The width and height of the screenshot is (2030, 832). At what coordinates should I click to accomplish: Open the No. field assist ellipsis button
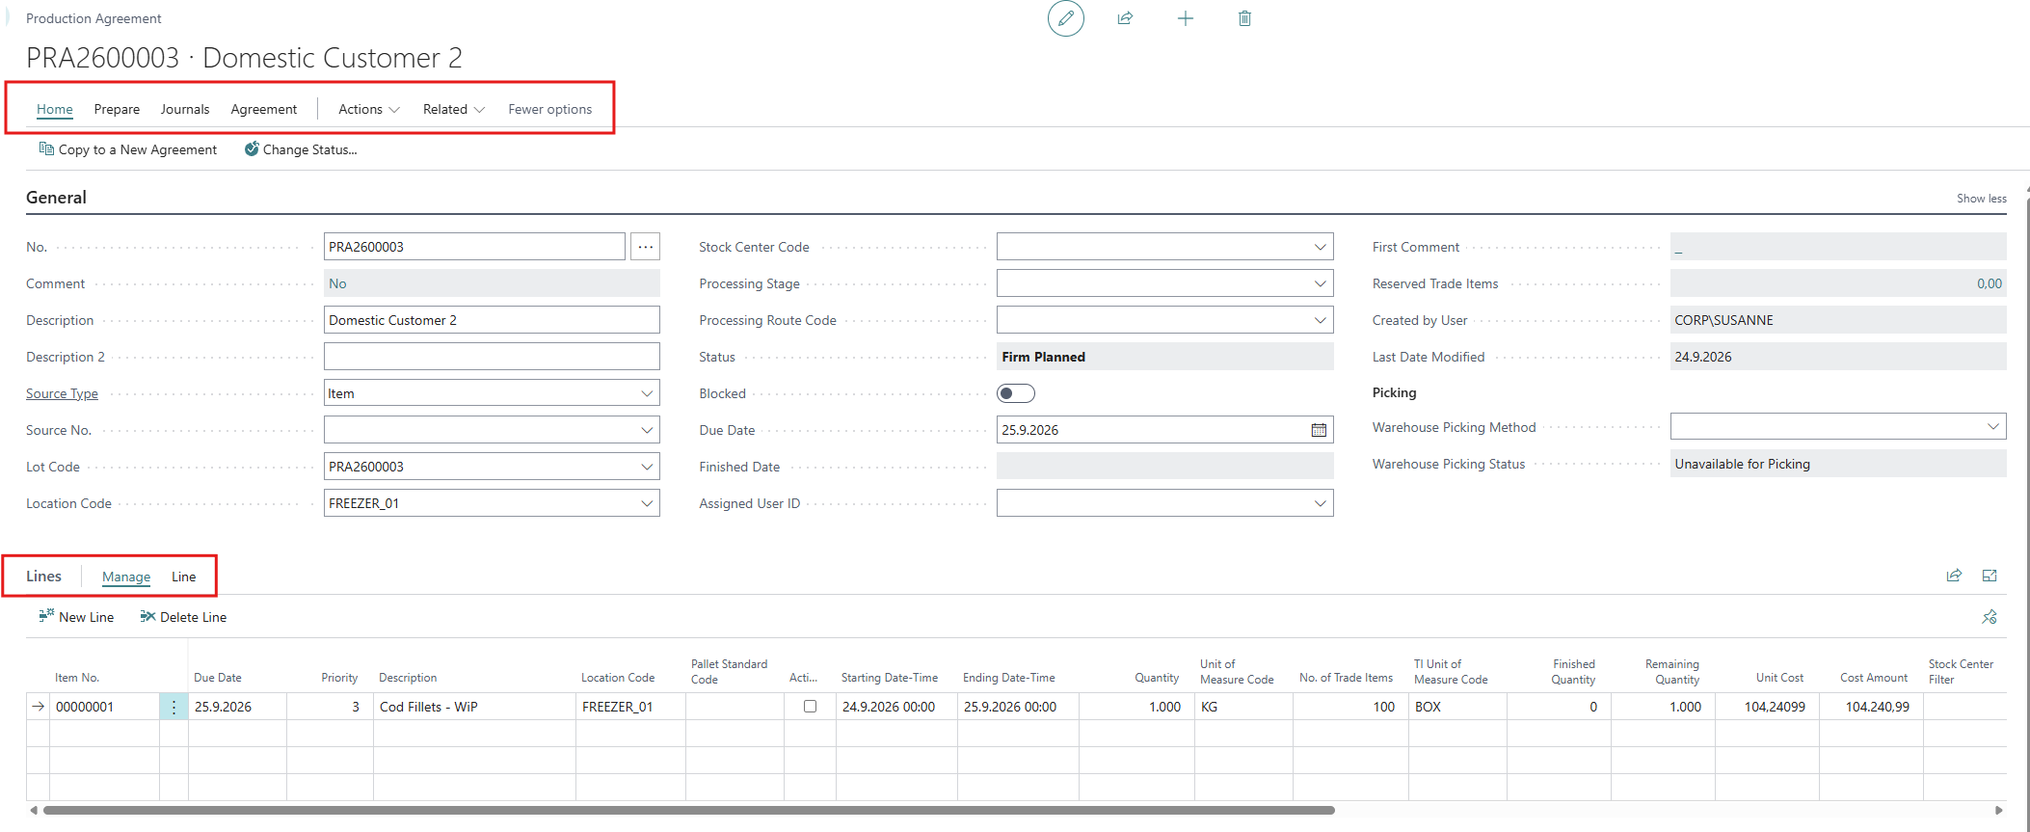click(x=646, y=247)
